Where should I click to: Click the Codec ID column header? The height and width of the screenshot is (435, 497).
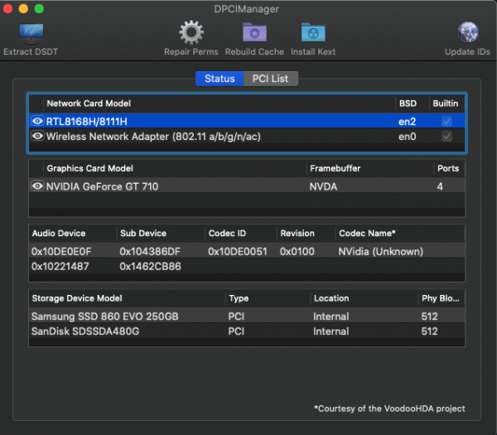pyautogui.click(x=226, y=234)
